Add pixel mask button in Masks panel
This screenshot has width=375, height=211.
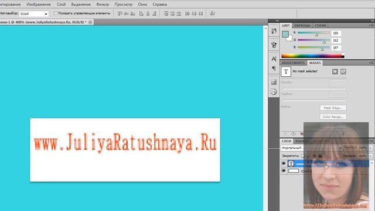coord(335,72)
